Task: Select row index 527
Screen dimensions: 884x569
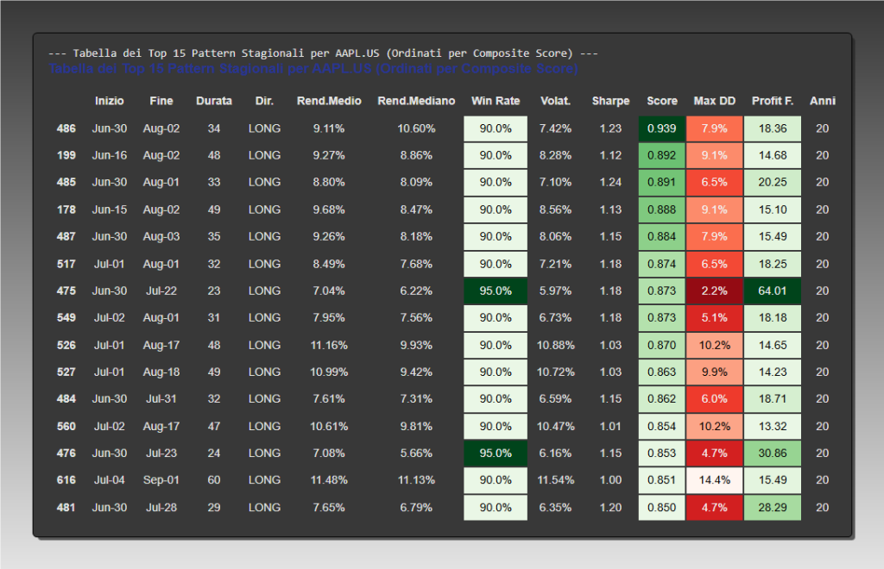Action: (66, 372)
